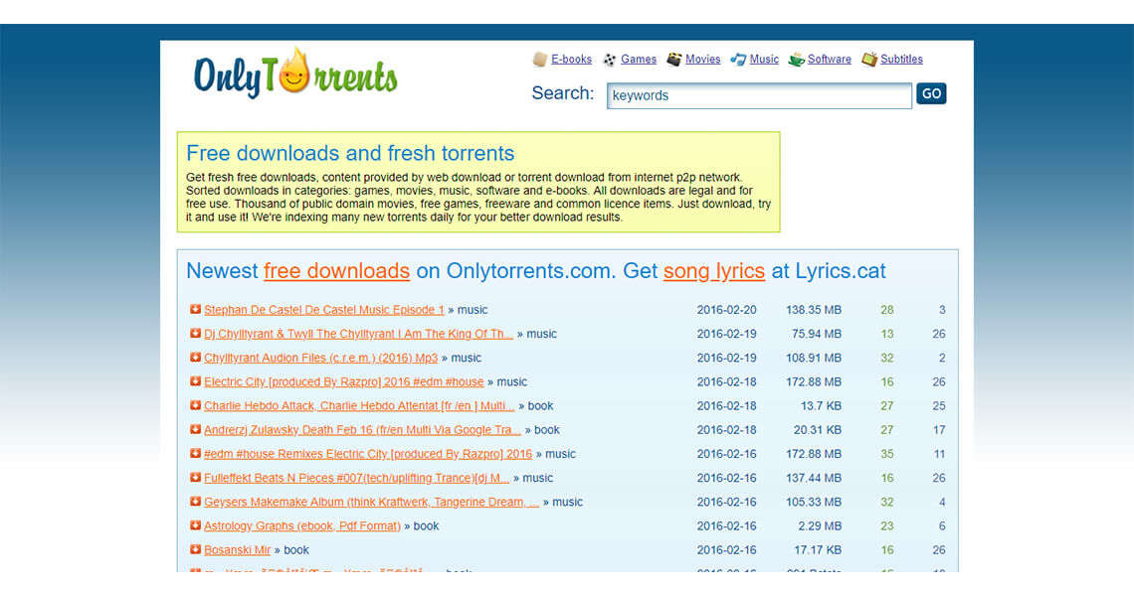Download icon for #edm #house Remixes row
1134x596 pixels.
coord(195,453)
